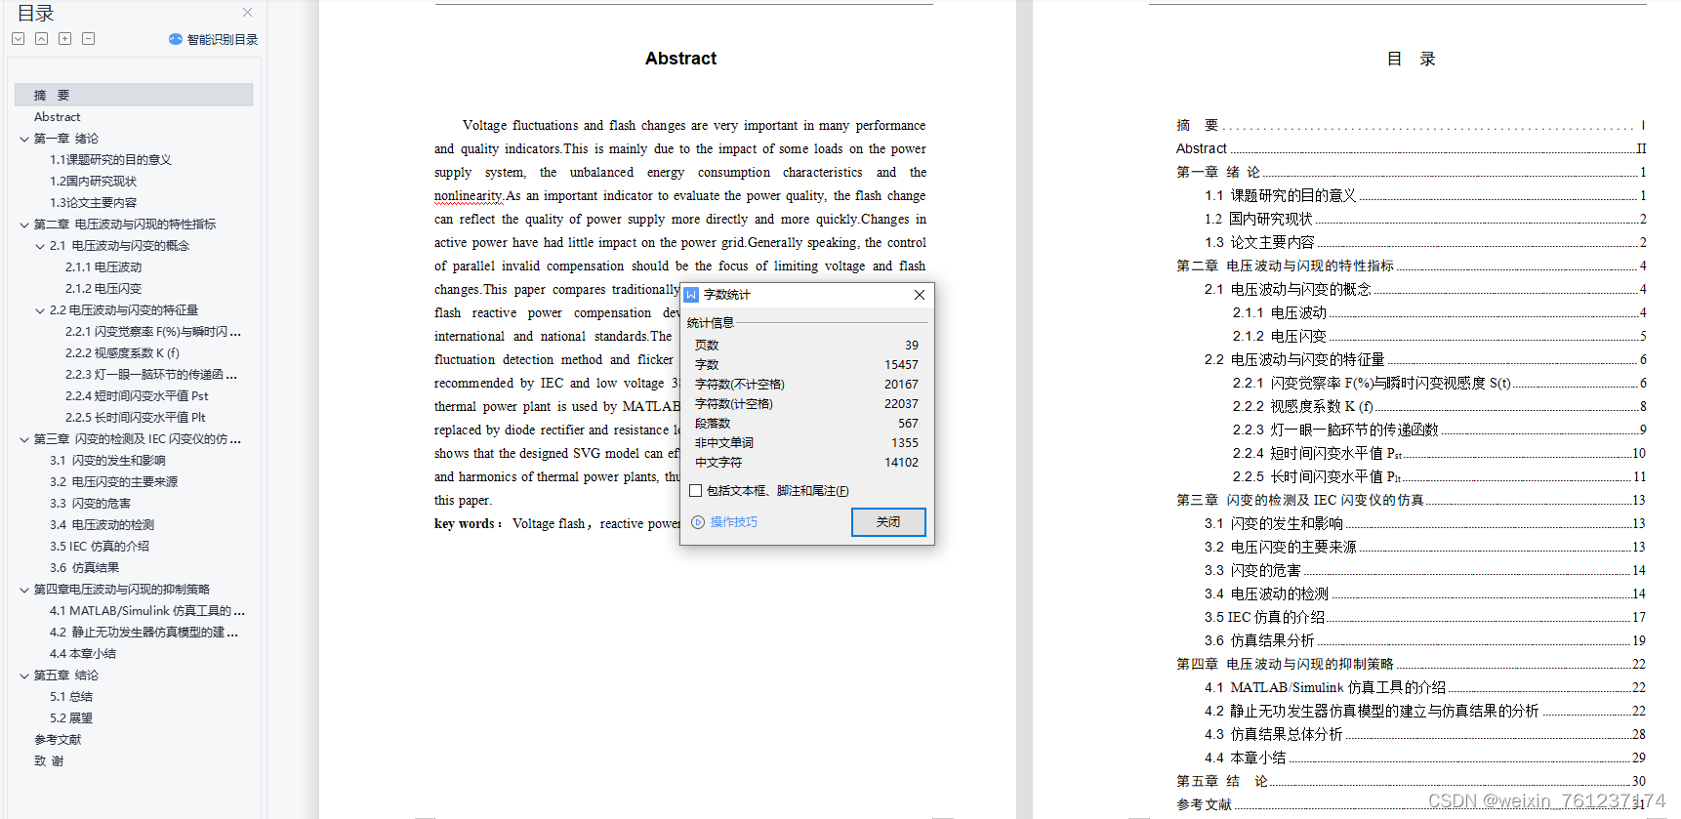Click 智能识别目录 smart recognition button
Image resolution: width=1681 pixels, height=819 pixels.
pyautogui.click(x=213, y=39)
